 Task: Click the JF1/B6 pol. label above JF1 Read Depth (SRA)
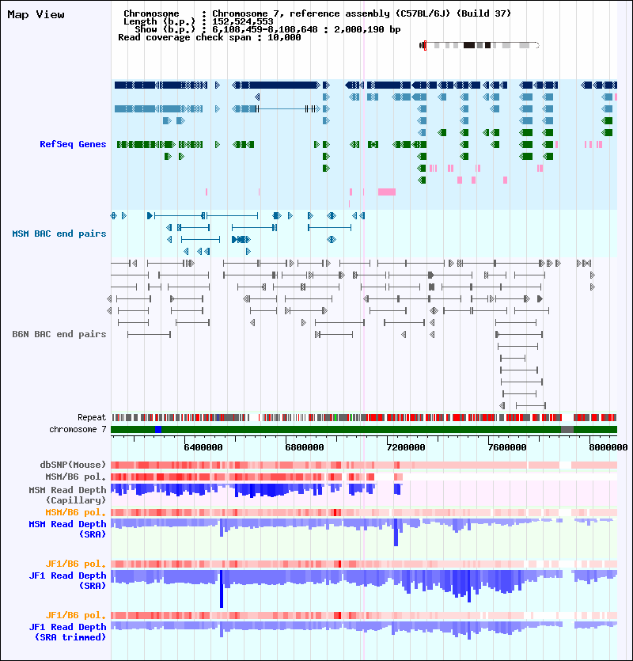(x=75, y=564)
